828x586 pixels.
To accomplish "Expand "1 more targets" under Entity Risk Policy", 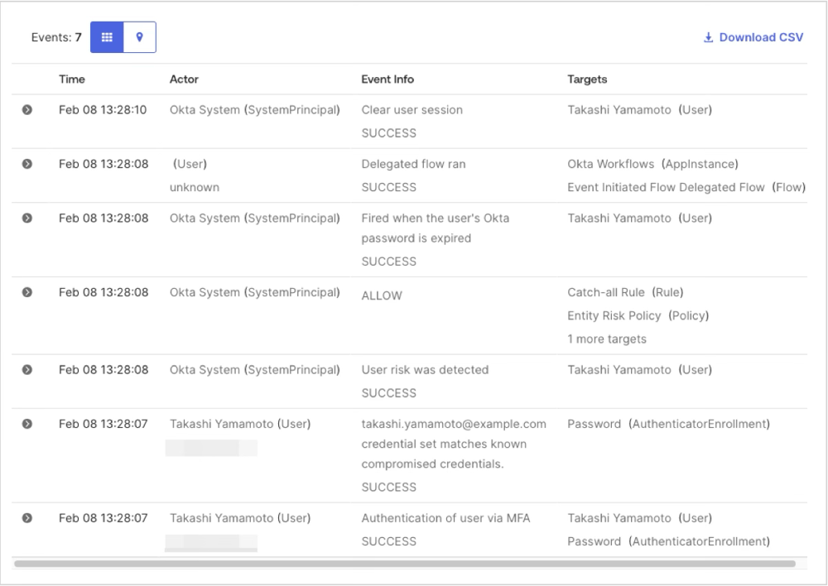I will point(607,339).
